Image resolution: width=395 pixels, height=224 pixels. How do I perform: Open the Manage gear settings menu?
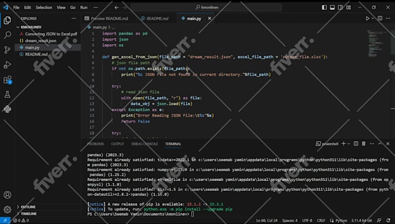(7, 209)
